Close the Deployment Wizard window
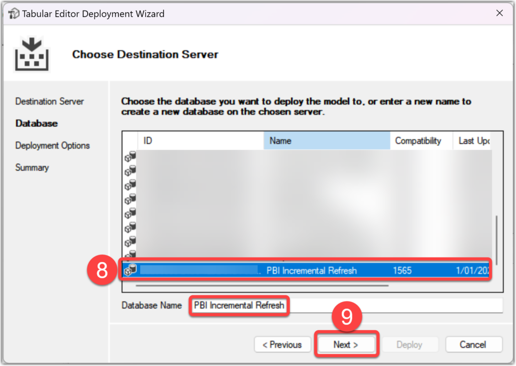 (x=499, y=13)
